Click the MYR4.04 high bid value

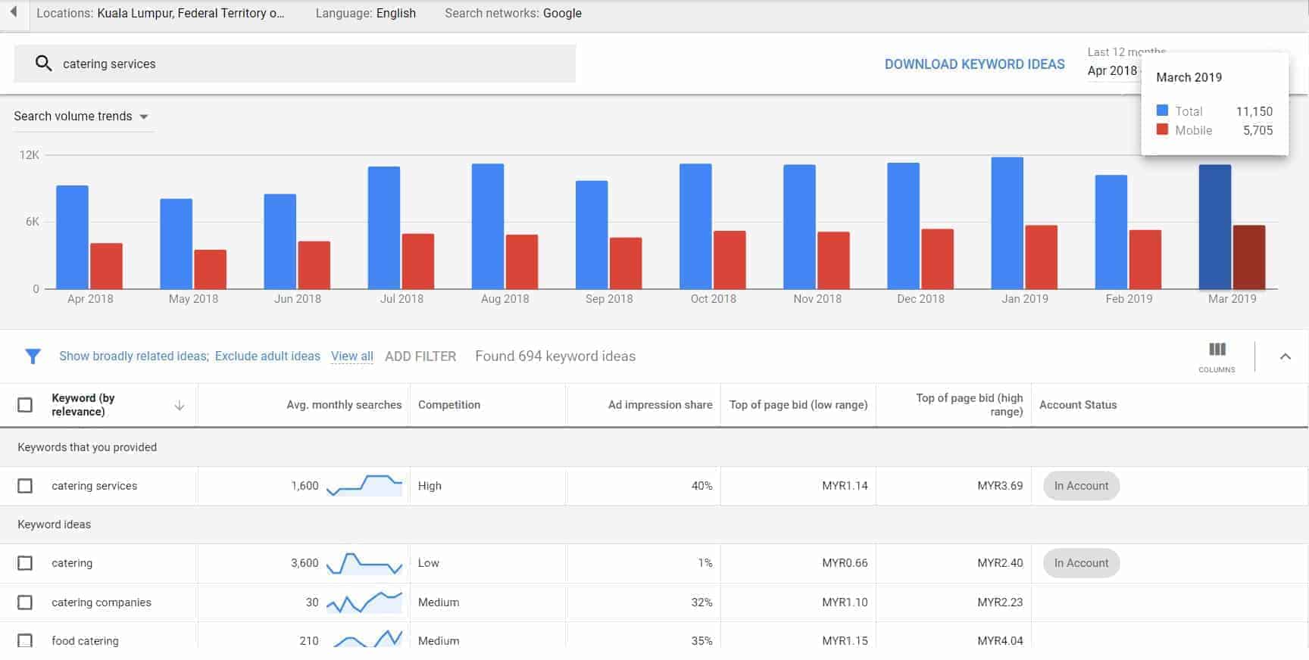(x=1000, y=641)
